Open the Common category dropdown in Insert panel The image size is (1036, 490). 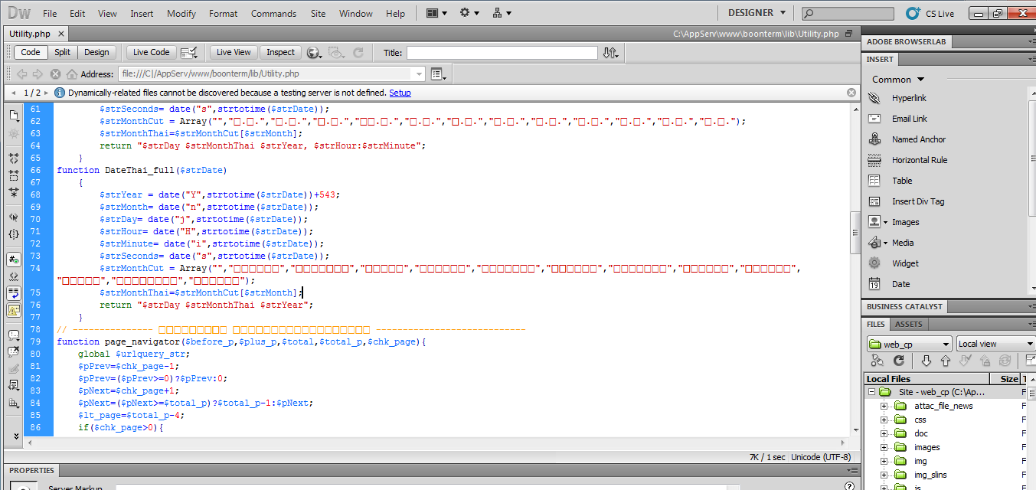[x=897, y=80]
